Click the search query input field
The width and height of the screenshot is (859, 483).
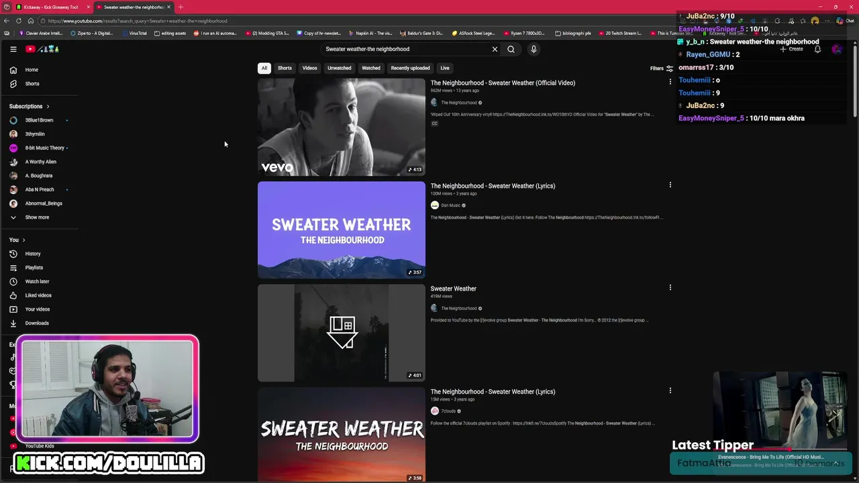click(406, 49)
